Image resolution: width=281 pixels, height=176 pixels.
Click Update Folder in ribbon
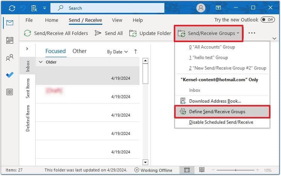150,33
